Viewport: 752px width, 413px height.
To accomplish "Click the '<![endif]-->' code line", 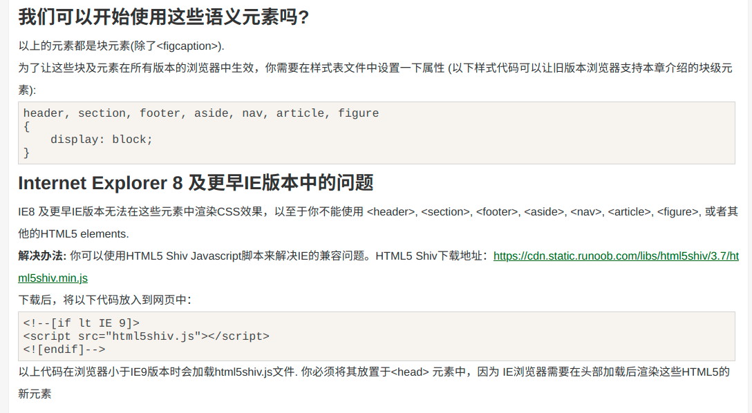I will pos(64,349).
